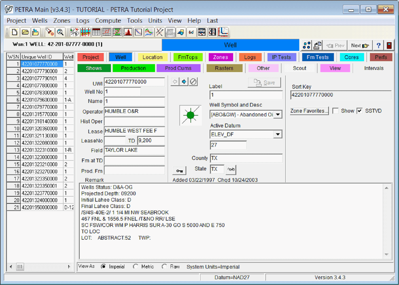Click the New Project blank page icon
Screen dimensions: 399x285
15,32
